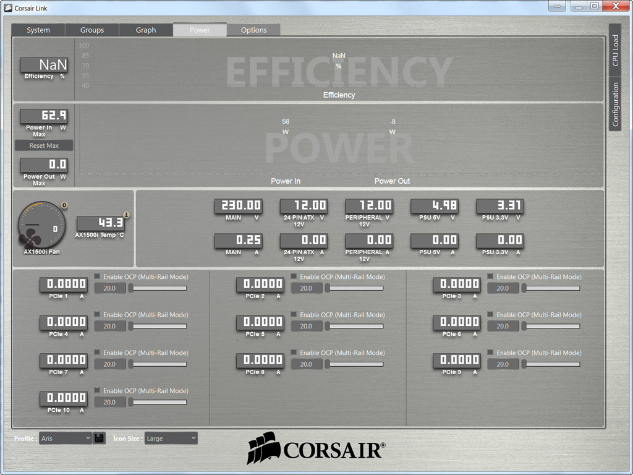Click the 'Power Out' graph label

tap(392, 181)
